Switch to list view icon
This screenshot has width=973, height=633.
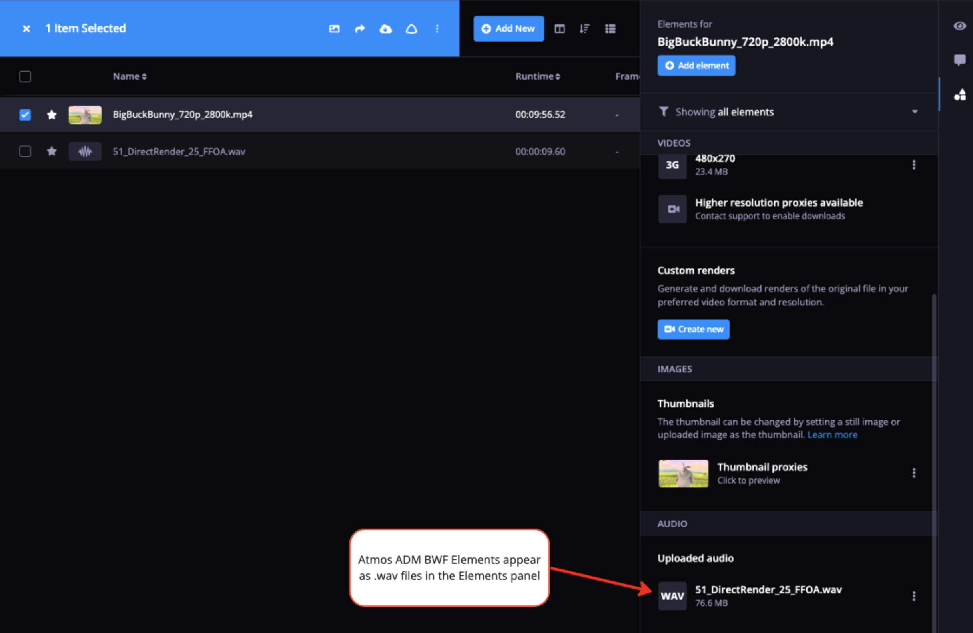pyautogui.click(x=610, y=29)
